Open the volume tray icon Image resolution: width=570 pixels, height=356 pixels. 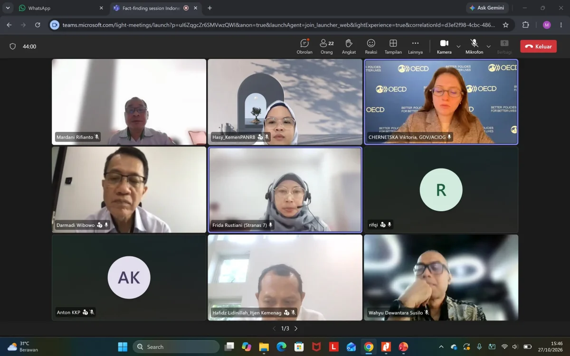coord(516,347)
